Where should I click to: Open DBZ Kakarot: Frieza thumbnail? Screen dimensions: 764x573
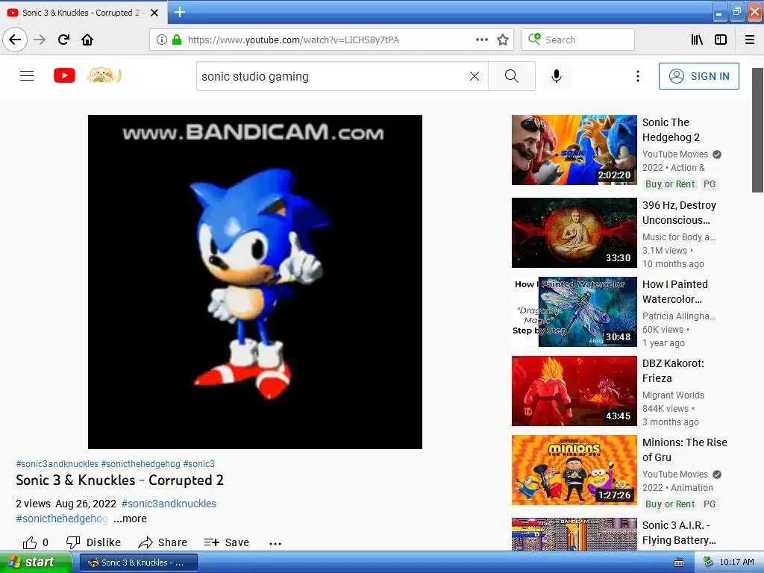click(574, 391)
